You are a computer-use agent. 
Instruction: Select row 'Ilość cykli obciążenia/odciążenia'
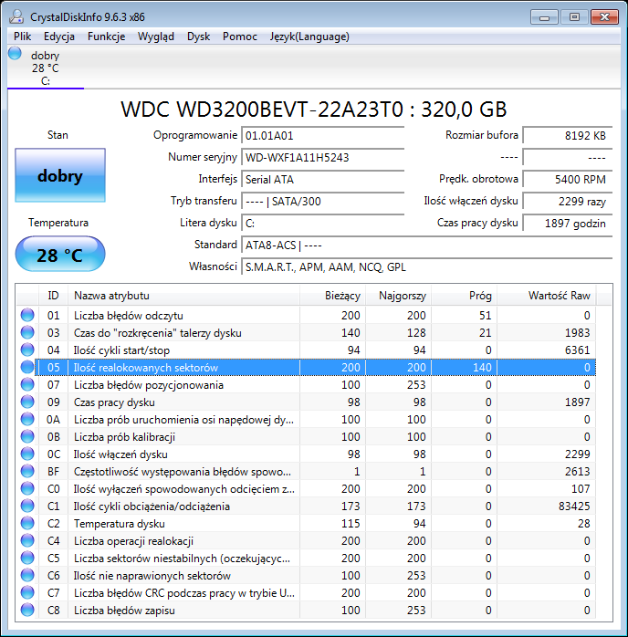tap(306, 506)
